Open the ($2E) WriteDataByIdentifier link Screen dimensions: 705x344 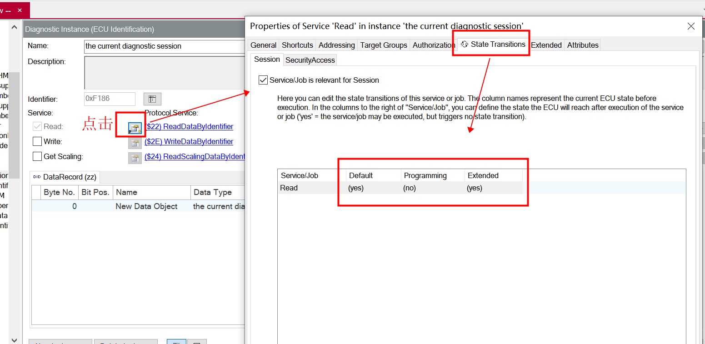tap(189, 142)
